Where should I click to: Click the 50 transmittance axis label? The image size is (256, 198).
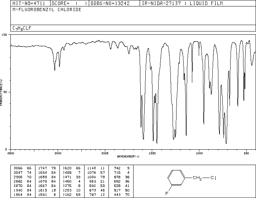point(5,92)
